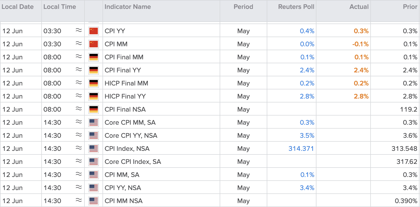Select the HICP Final MM indicator name
Image resolution: width=420 pixels, height=207 pixels.
click(126, 83)
